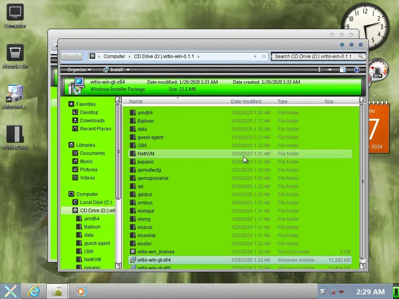This screenshot has width=399, height=299.
Task: Go back with the back arrow
Action: (66, 56)
